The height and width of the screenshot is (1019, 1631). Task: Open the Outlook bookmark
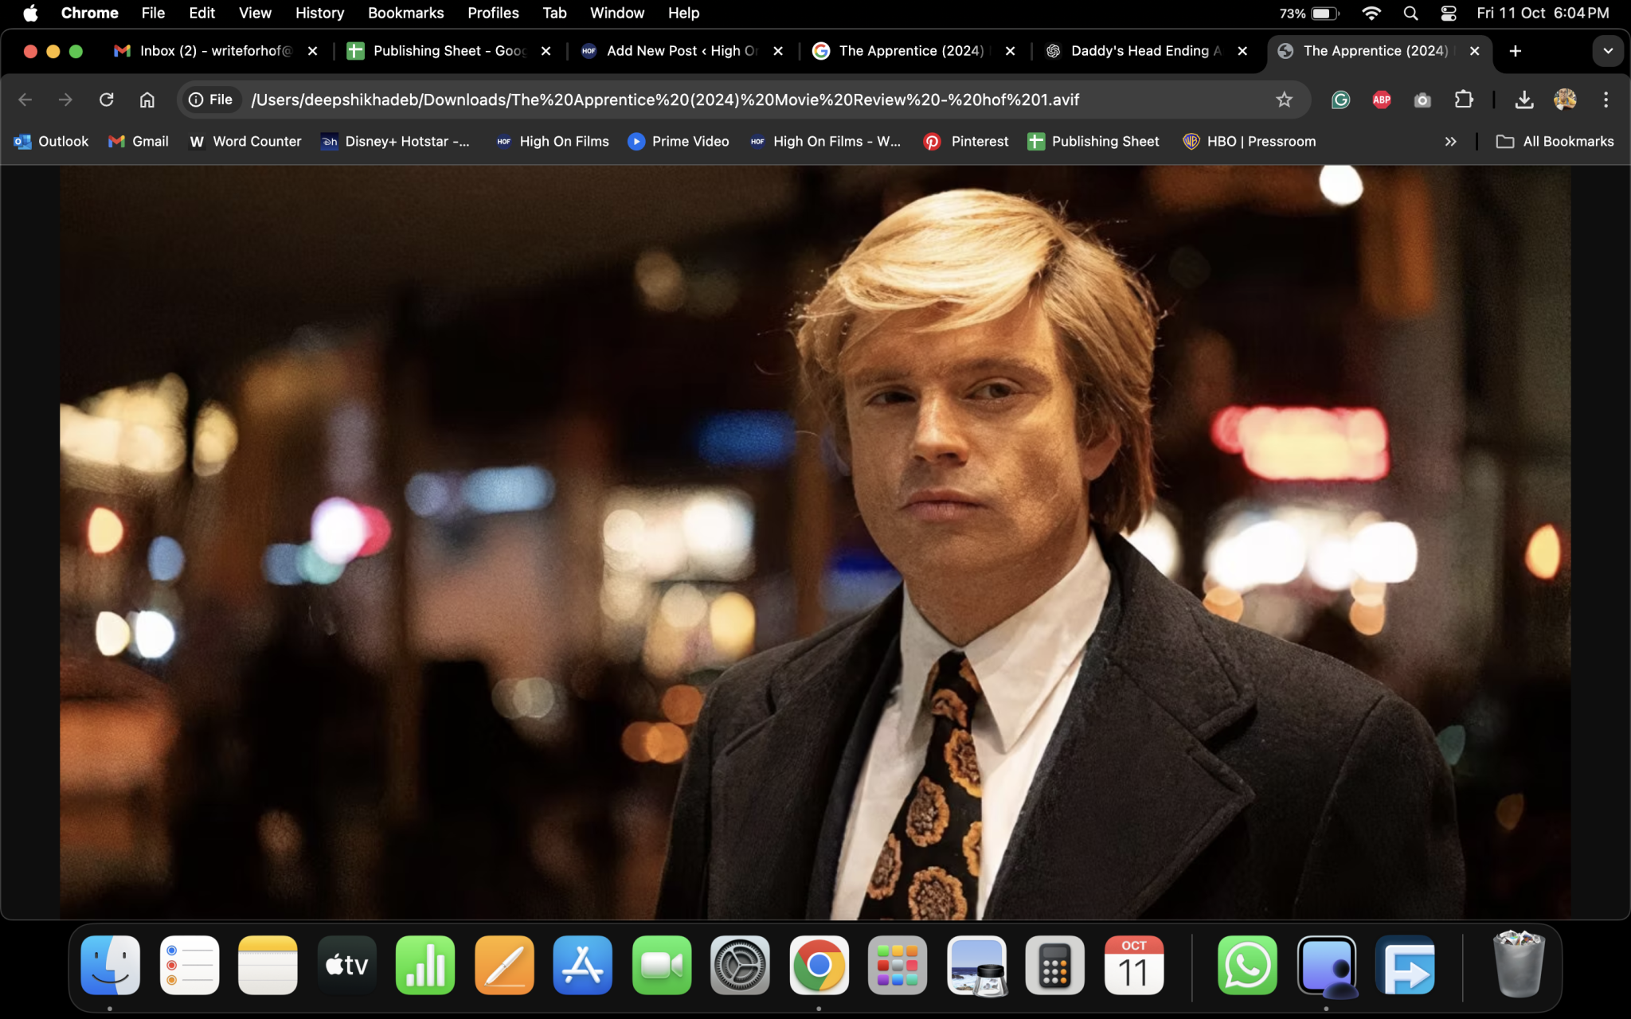click(51, 142)
